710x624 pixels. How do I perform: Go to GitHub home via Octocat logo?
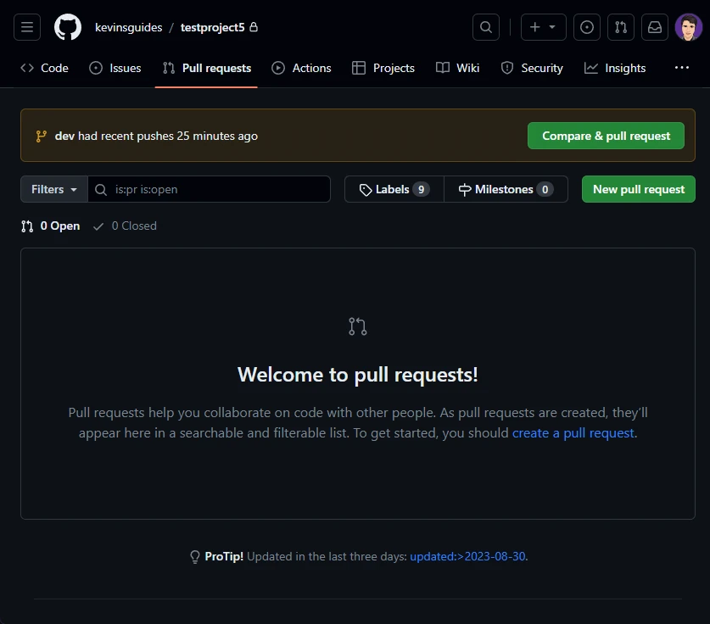click(x=68, y=27)
